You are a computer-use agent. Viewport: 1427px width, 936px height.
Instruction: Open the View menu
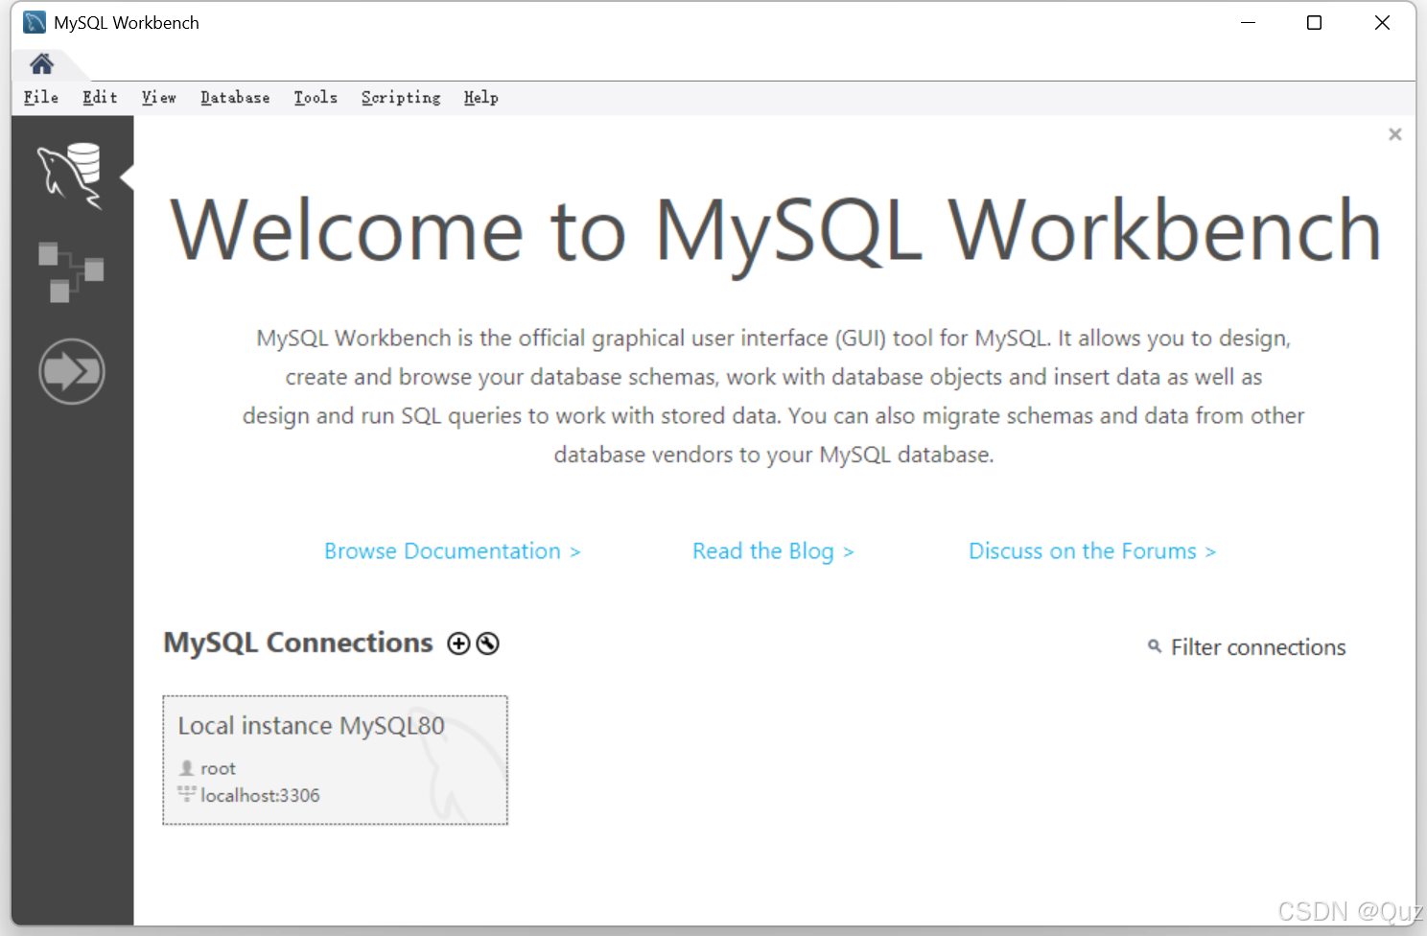click(159, 98)
